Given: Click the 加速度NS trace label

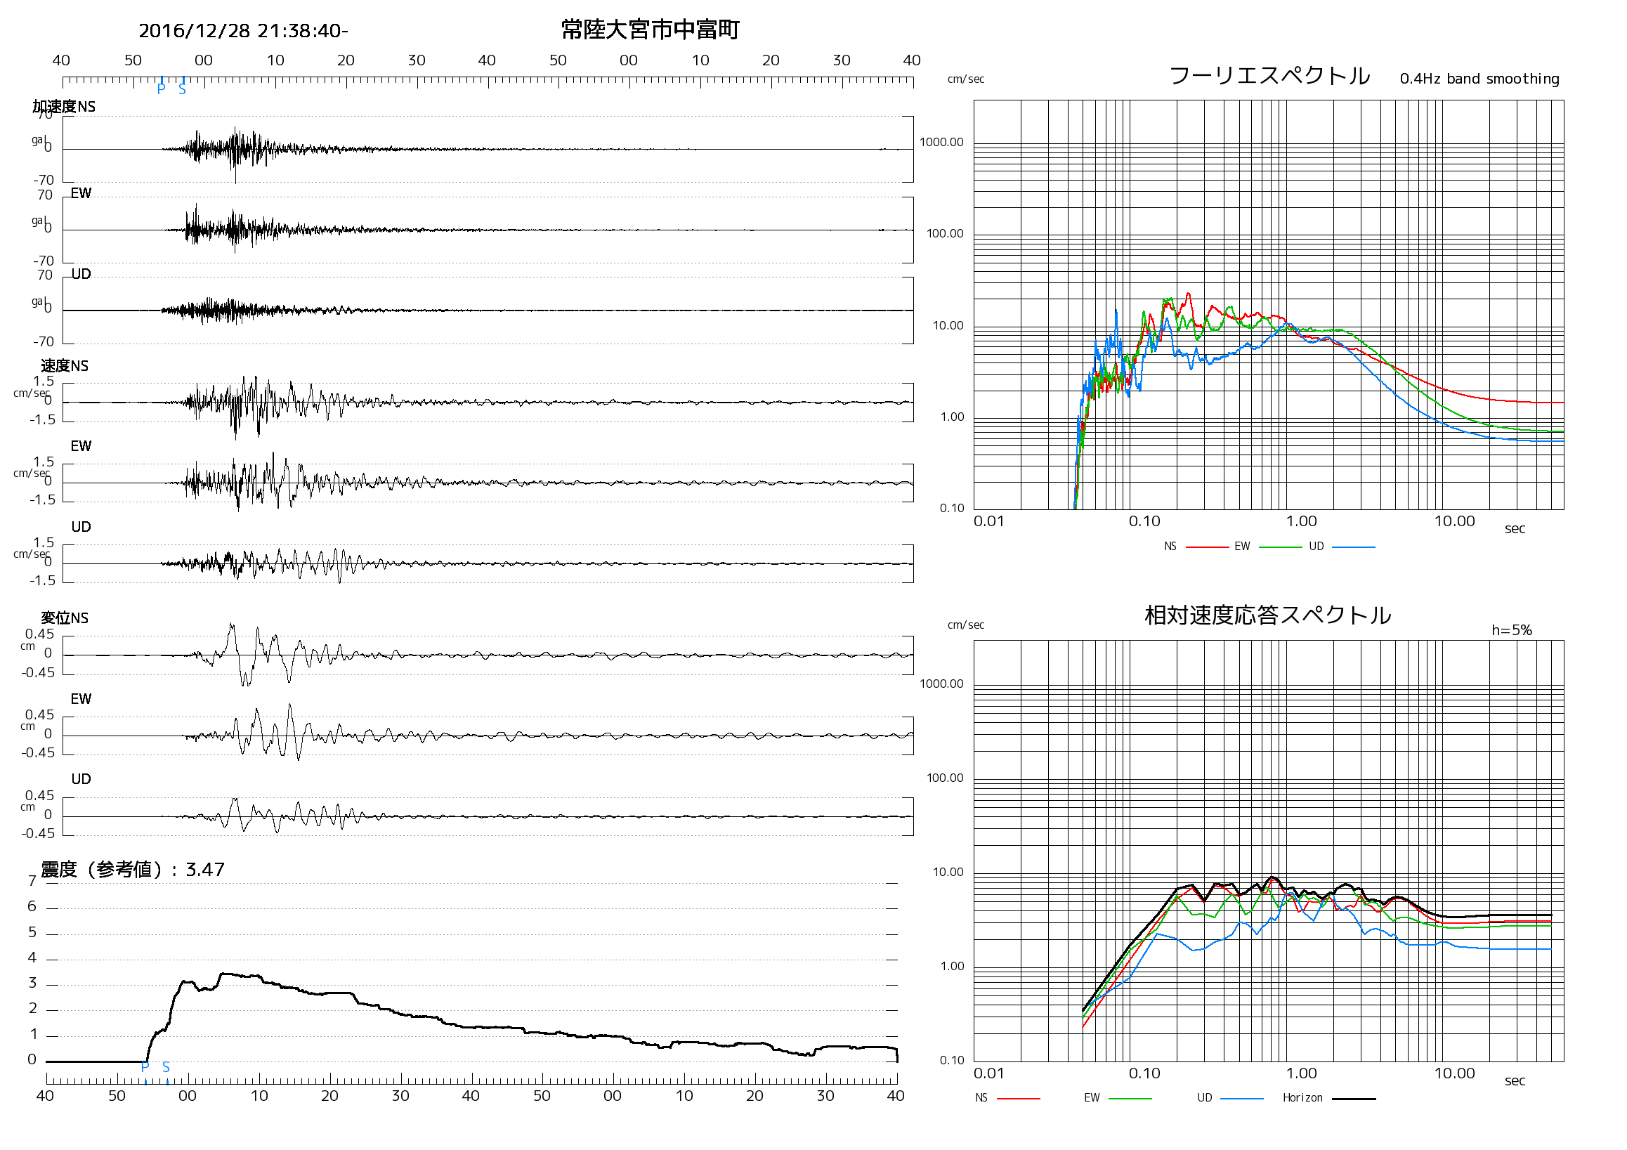Looking at the screenshot, I should pyautogui.click(x=64, y=106).
